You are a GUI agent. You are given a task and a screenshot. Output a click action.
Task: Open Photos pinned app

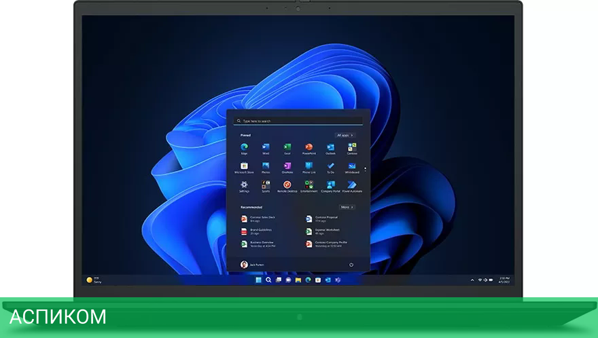coord(266,167)
